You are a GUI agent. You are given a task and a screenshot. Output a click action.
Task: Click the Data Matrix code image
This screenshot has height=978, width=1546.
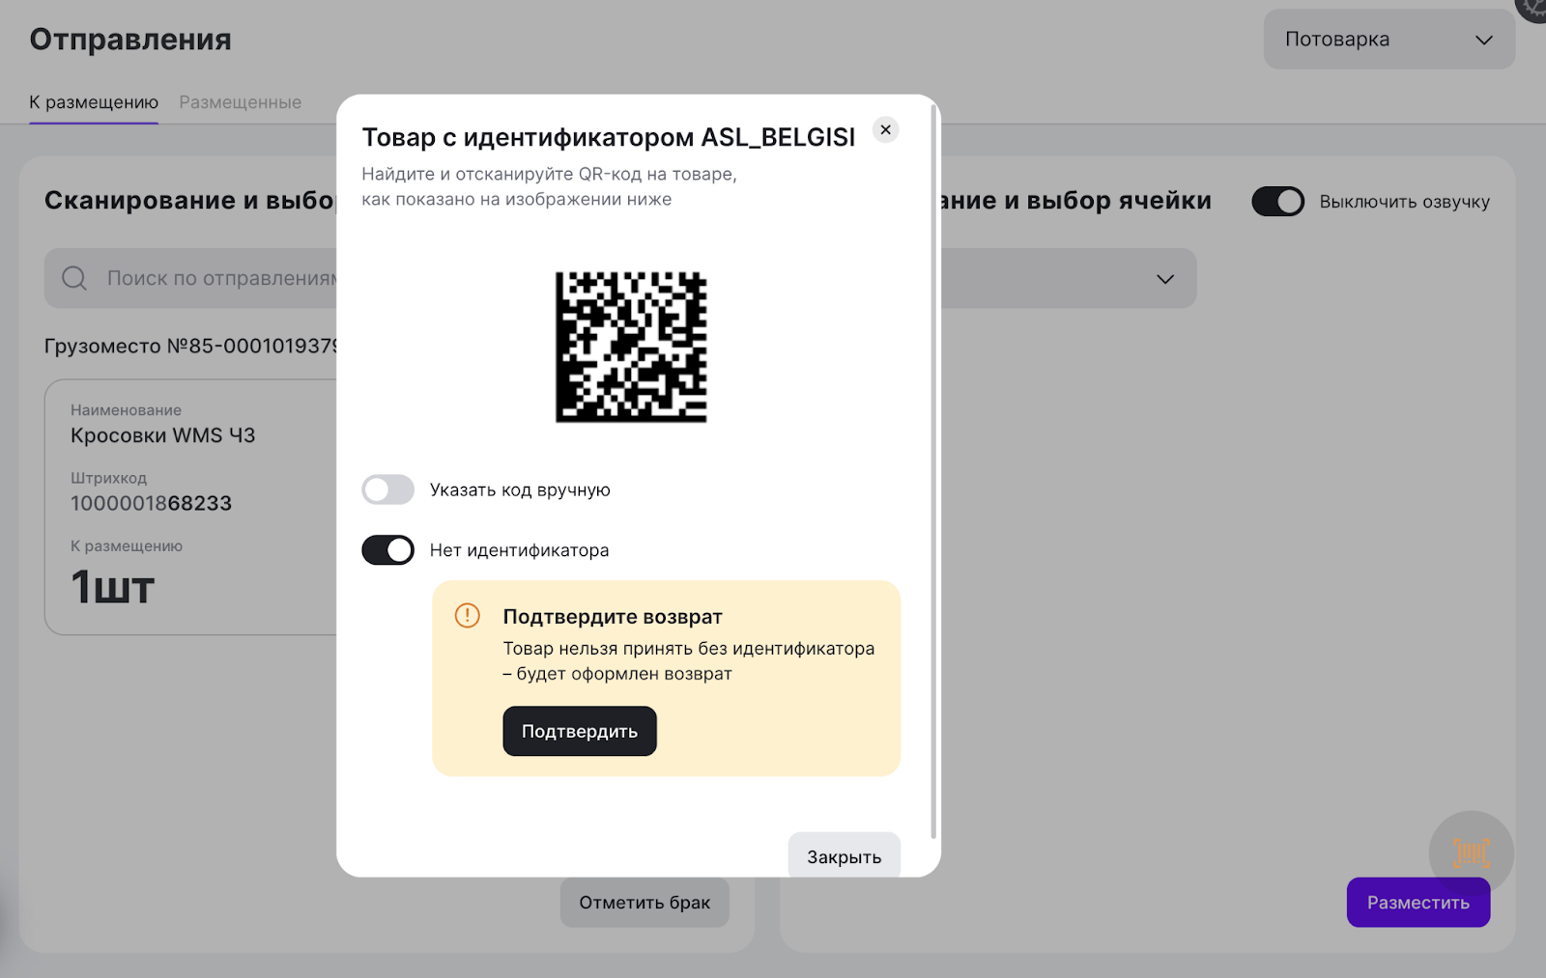[631, 347]
